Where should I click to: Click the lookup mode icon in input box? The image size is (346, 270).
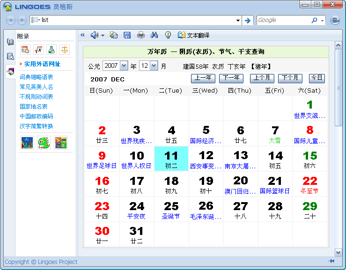pyautogui.click(x=36, y=20)
